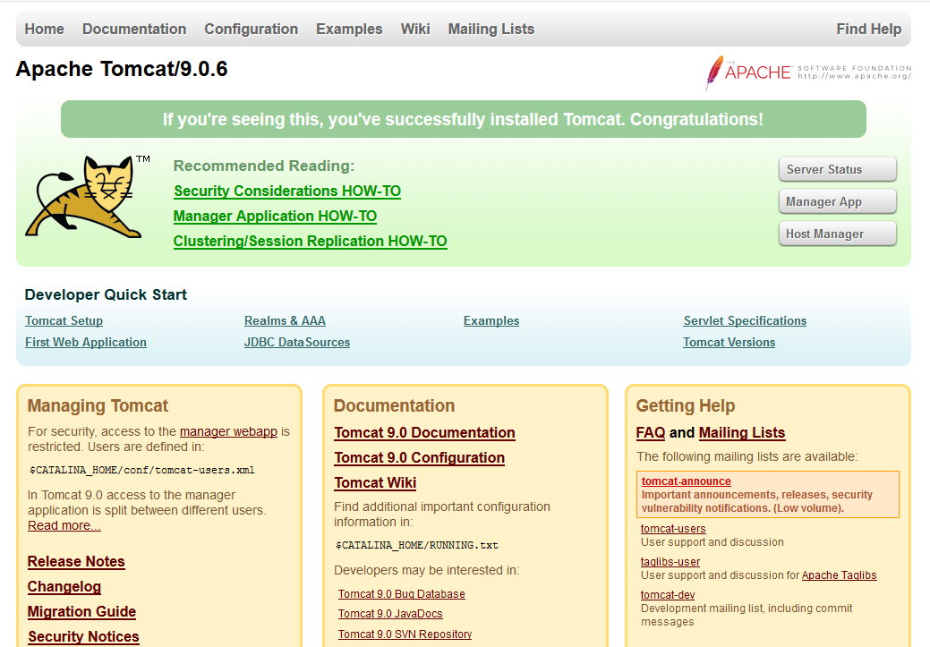Screen dimensions: 930x647
Task: Open the Tomcat 9.0 Documentation link
Action: click(x=424, y=432)
